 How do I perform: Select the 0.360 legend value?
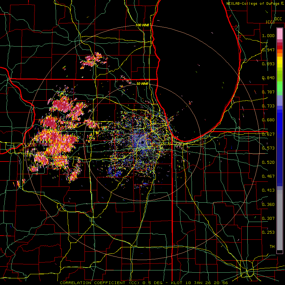coord(268,205)
